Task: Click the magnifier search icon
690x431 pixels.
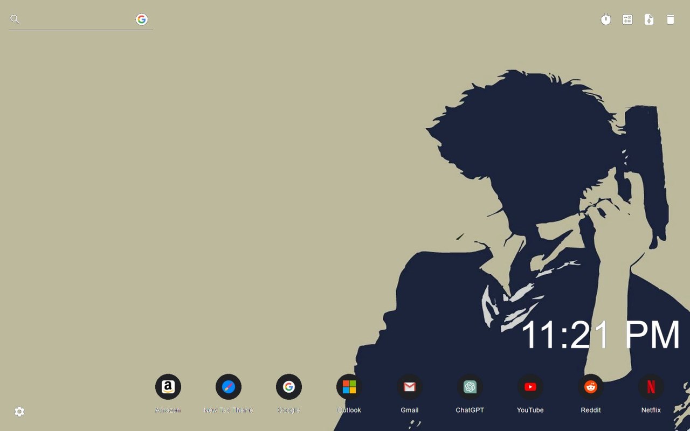Action: pyautogui.click(x=15, y=19)
